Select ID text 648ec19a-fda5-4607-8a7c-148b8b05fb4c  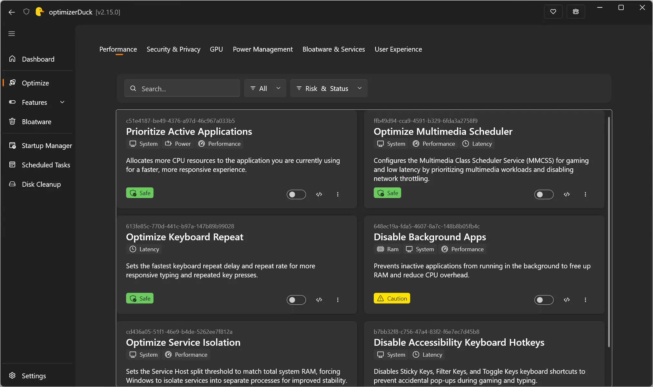coord(427,226)
